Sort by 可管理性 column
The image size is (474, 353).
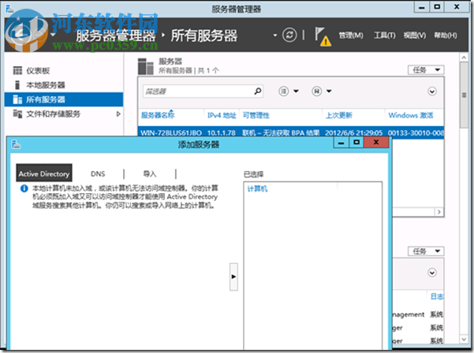coord(256,115)
